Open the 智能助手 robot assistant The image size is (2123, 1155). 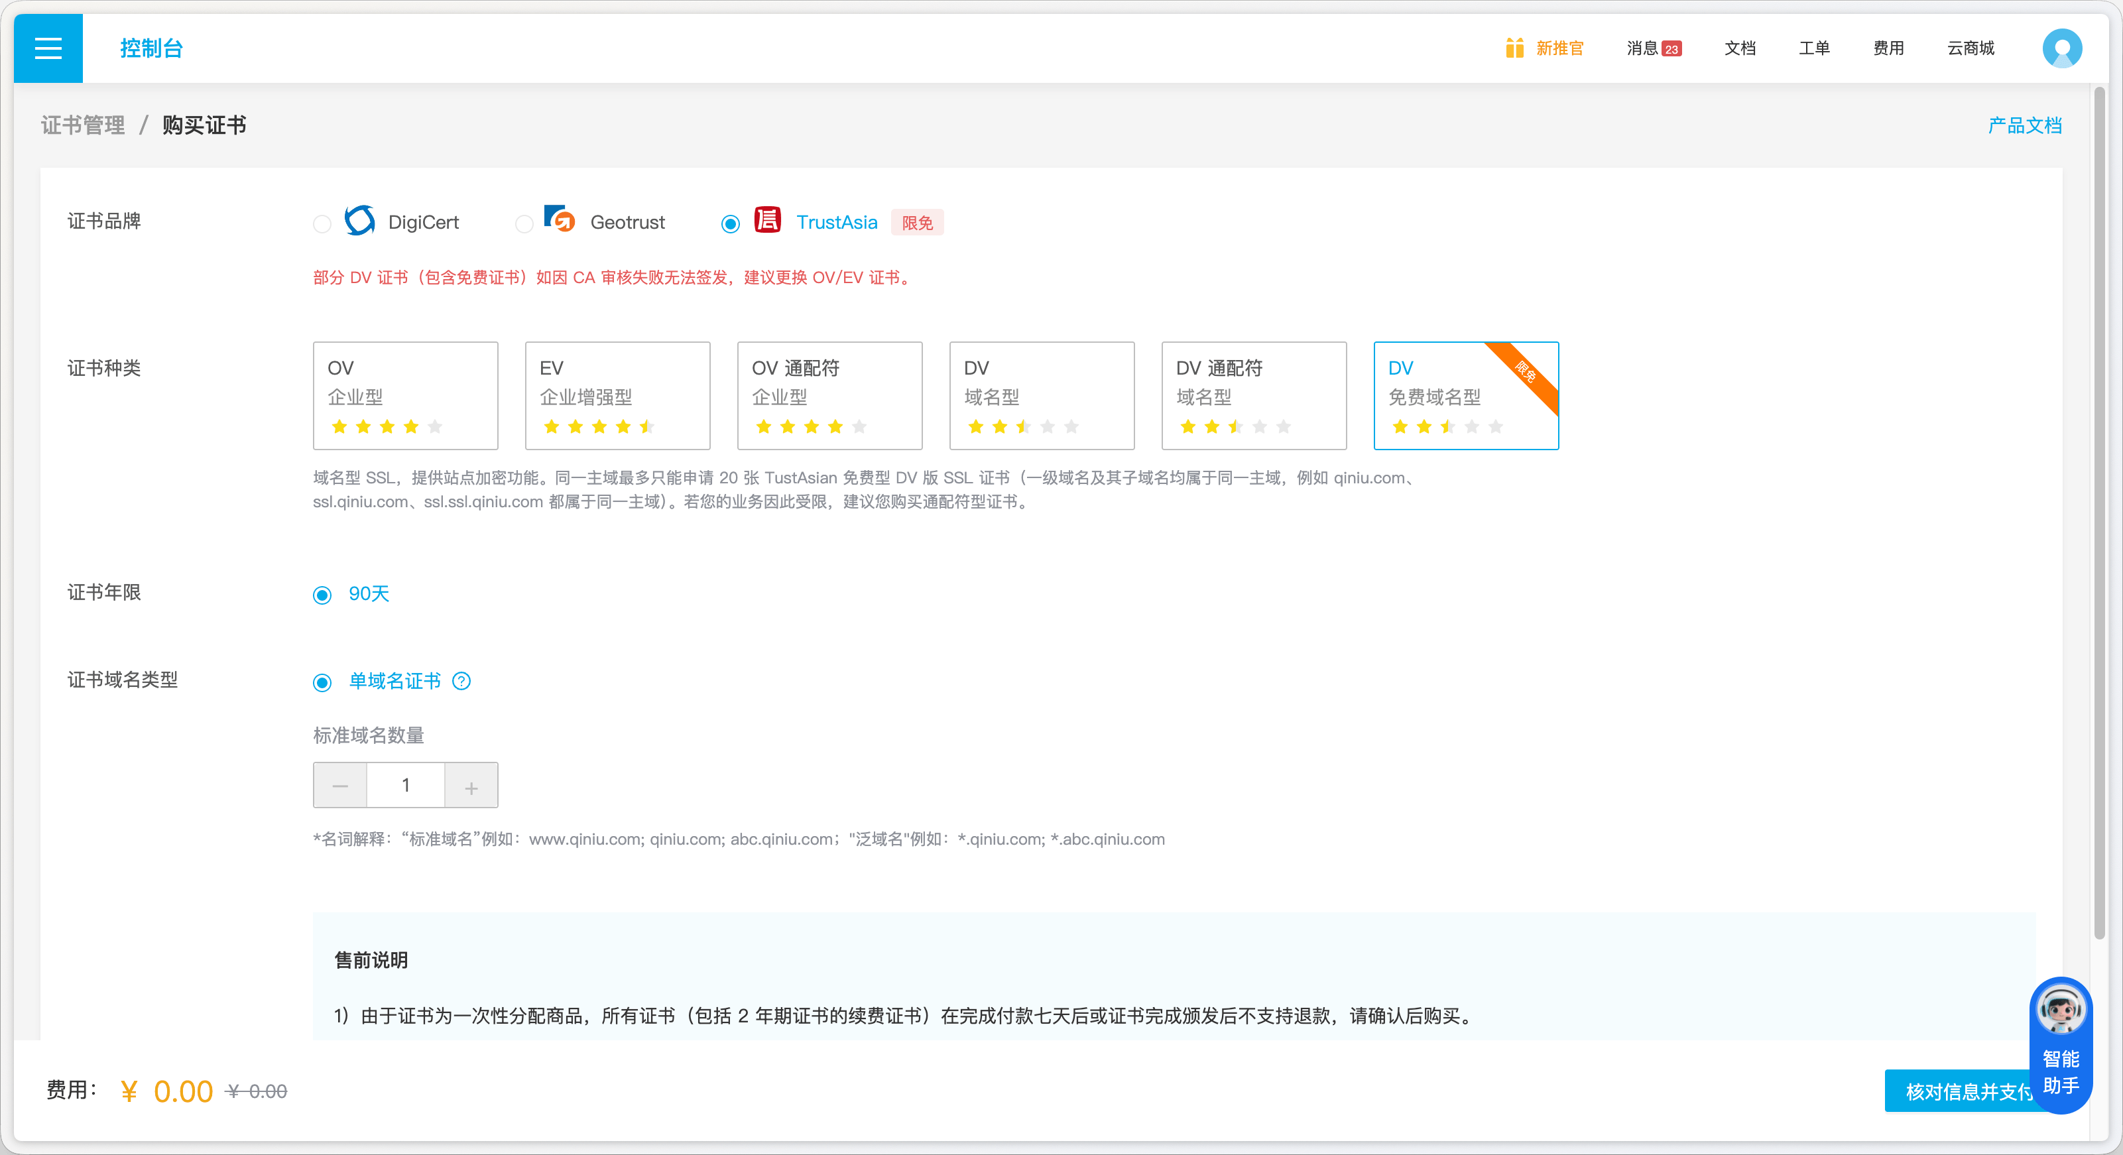tap(2061, 1044)
